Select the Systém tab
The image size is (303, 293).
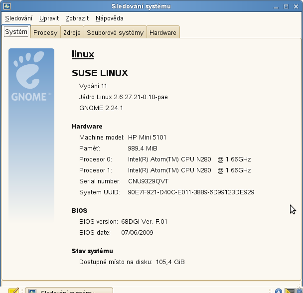tap(16, 32)
